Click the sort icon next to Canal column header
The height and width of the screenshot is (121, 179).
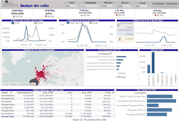point(11,92)
